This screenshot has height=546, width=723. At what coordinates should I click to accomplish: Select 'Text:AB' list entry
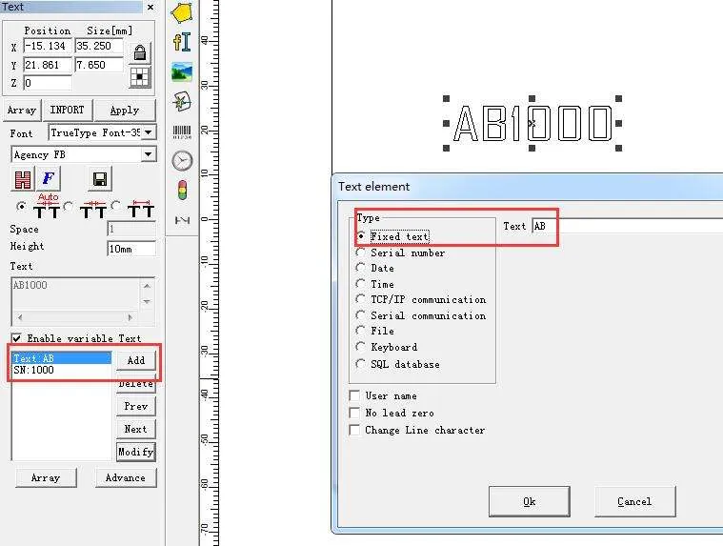pyautogui.click(x=62, y=358)
